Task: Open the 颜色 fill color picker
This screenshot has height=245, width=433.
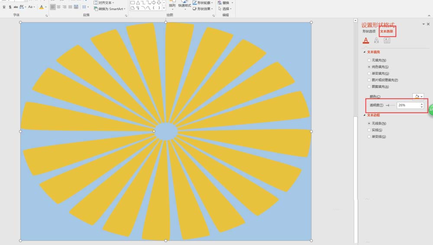Action: point(418,97)
